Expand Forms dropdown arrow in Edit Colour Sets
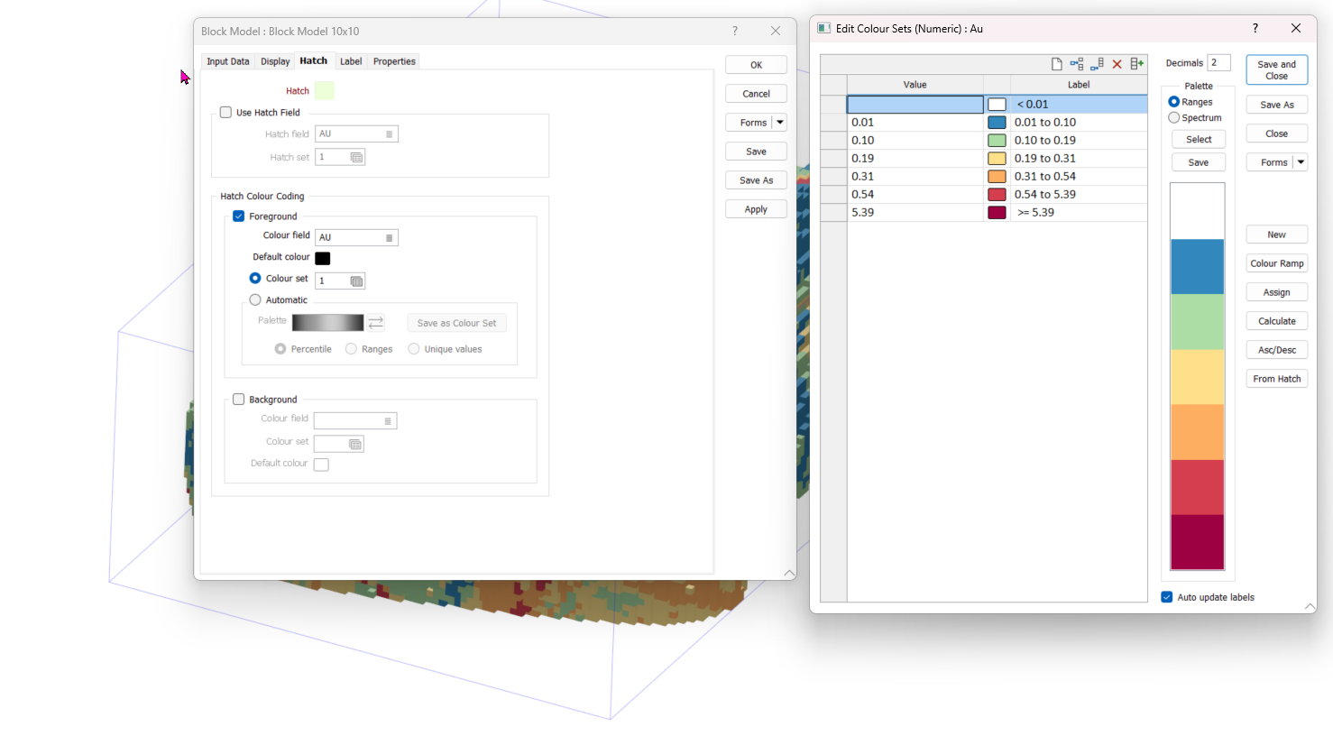This screenshot has width=1333, height=745. tap(1301, 162)
